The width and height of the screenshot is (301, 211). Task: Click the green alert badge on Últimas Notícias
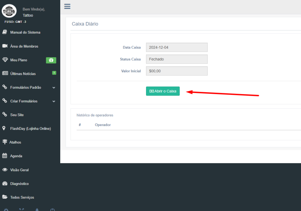point(54,73)
